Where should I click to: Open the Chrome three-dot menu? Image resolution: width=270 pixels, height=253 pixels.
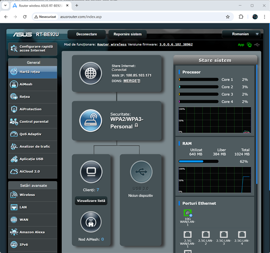tap(265, 17)
